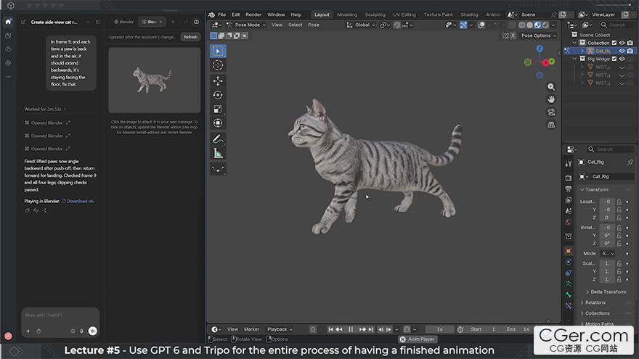The width and height of the screenshot is (639, 359).
Task: Click the plus icon in chat box
Action: pos(28,331)
